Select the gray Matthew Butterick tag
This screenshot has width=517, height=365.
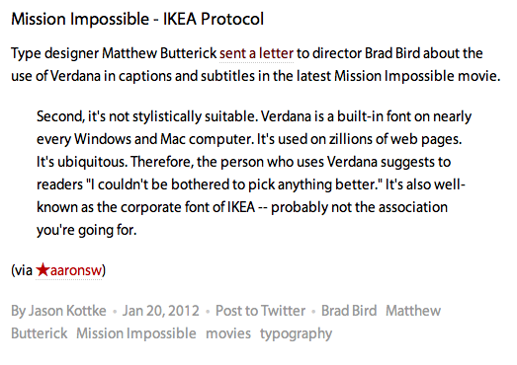(413, 311)
